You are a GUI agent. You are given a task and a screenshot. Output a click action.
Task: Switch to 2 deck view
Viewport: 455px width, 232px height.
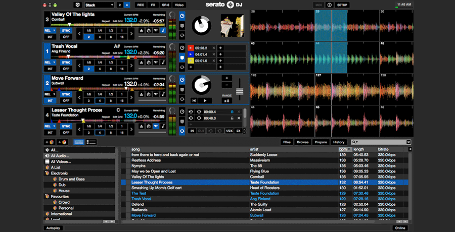coord(120,5)
